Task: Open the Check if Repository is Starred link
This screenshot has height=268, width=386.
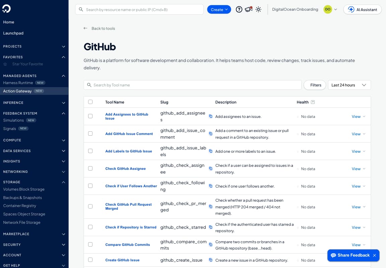Action: tap(131, 227)
